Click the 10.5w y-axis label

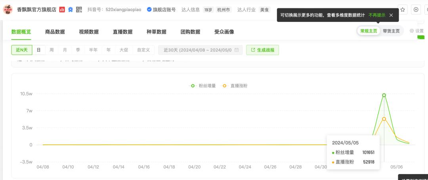[27, 94]
